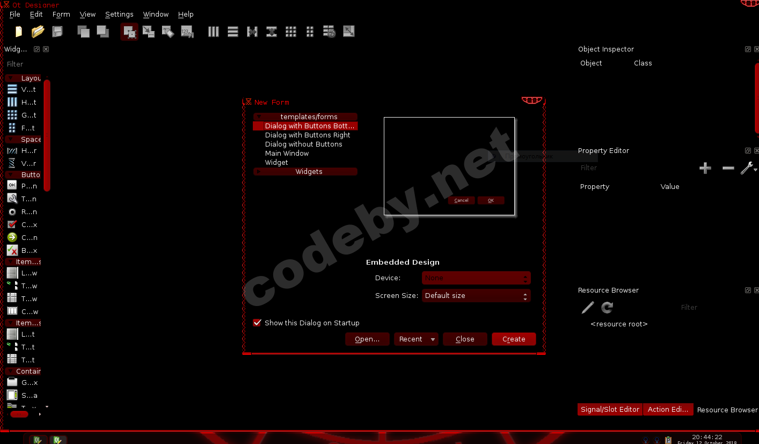Pick the Form Layout widget icon
The width and height of the screenshot is (759, 444).
click(12, 128)
